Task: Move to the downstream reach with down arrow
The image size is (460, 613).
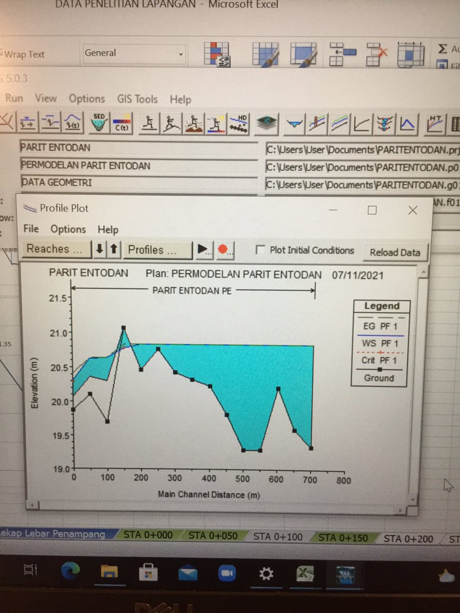Action: (x=99, y=249)
